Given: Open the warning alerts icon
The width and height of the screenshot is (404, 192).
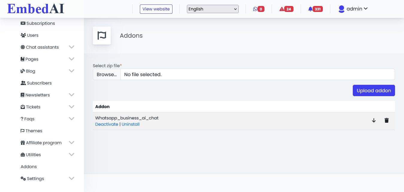Looking at the screenshot, I should 282,9.
